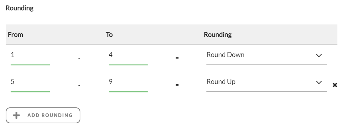The image size is (353, 129).
Task: Click the To column header
Action: tap(109, 34)
